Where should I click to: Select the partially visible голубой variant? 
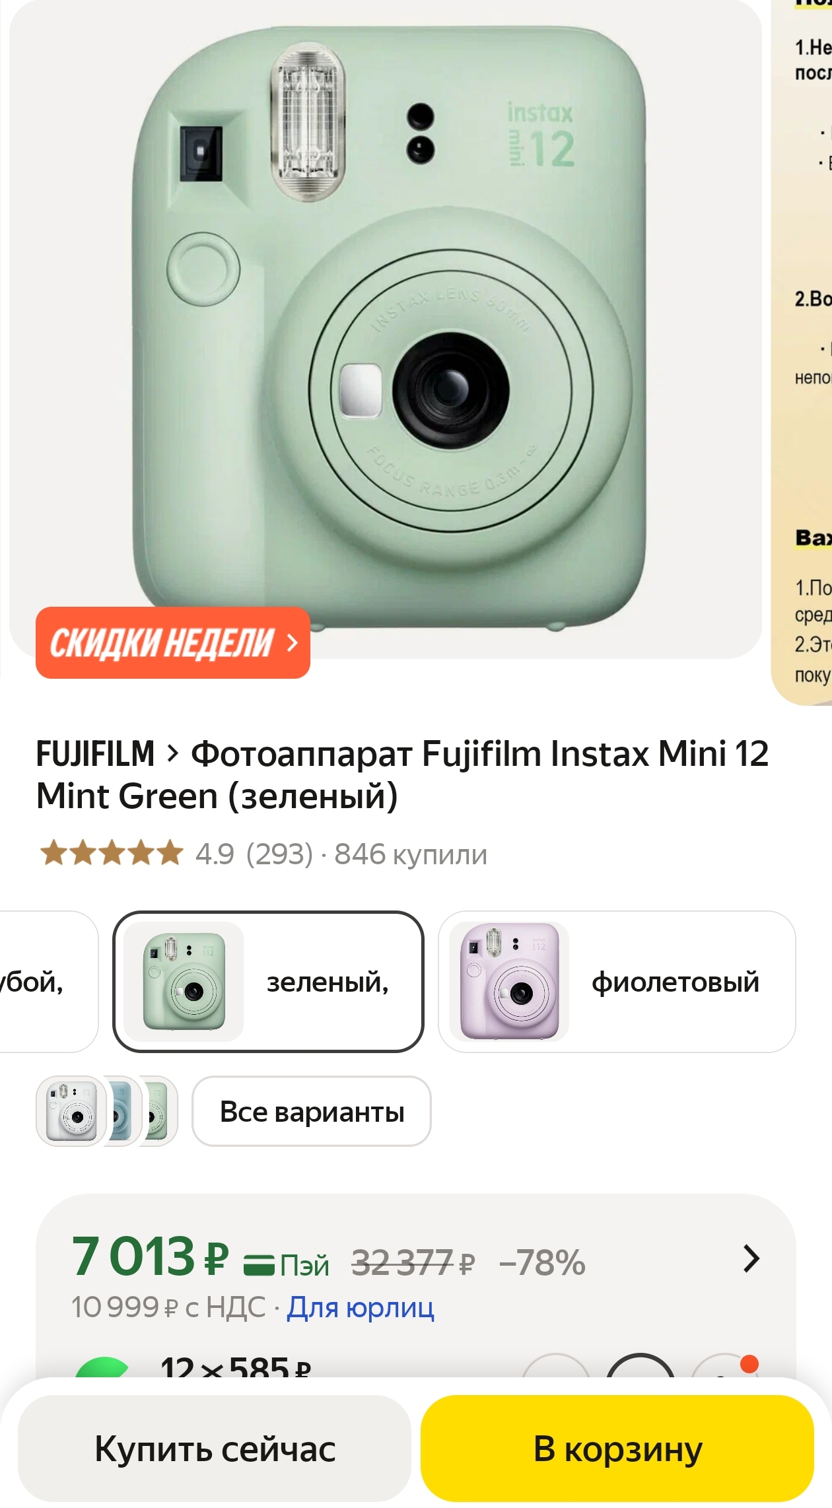(46, 982)
